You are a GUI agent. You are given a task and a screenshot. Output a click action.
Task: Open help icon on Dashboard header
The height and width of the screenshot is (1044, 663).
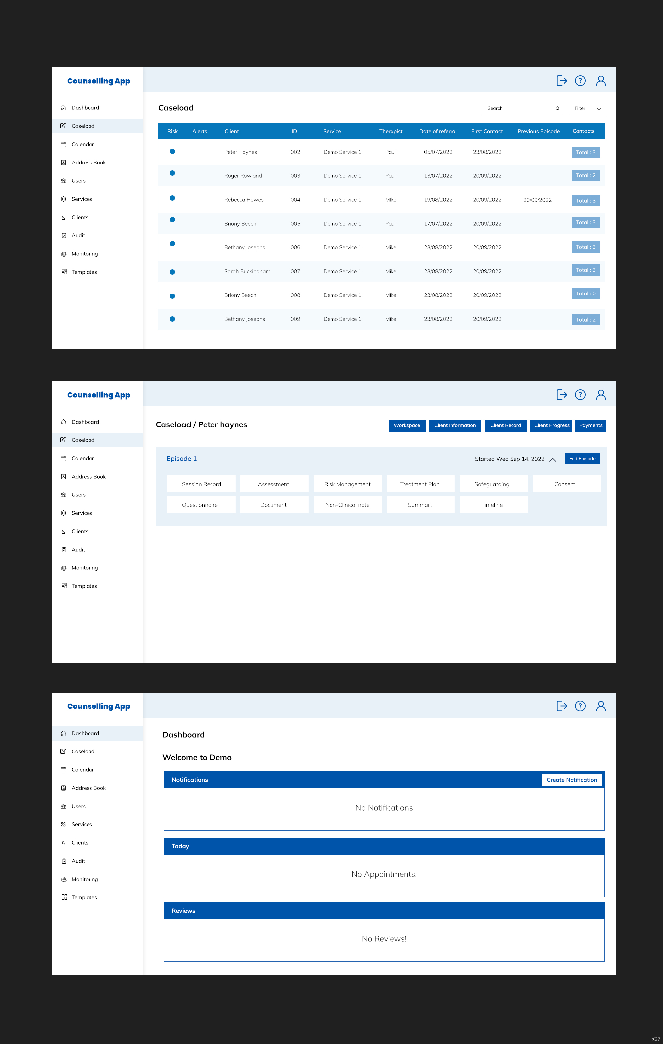580,706
